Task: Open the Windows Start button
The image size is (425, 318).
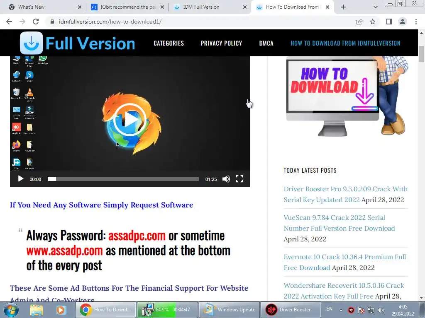Action: tap(11, 310)
